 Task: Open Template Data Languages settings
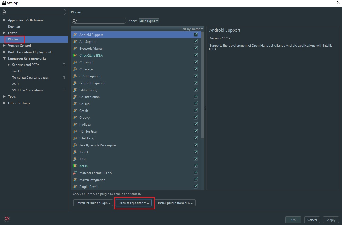pos(30,78)
